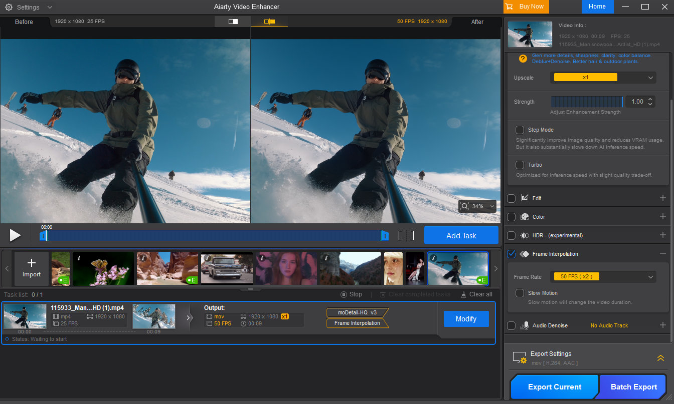This screenshot has height=404, width=674.
Task: Click the Strength slider bar
Action: [586, 102]
